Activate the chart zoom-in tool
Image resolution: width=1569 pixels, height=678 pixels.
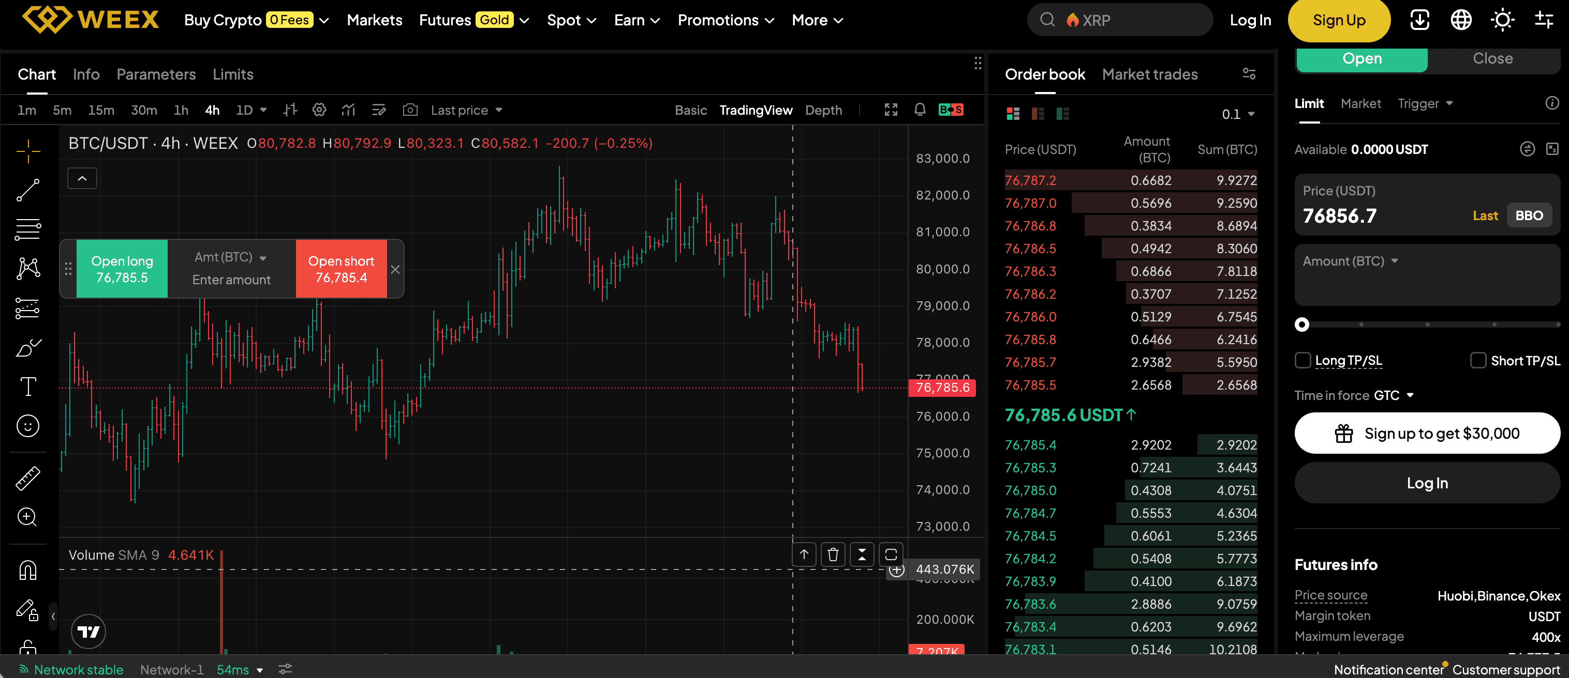point(28,517)
